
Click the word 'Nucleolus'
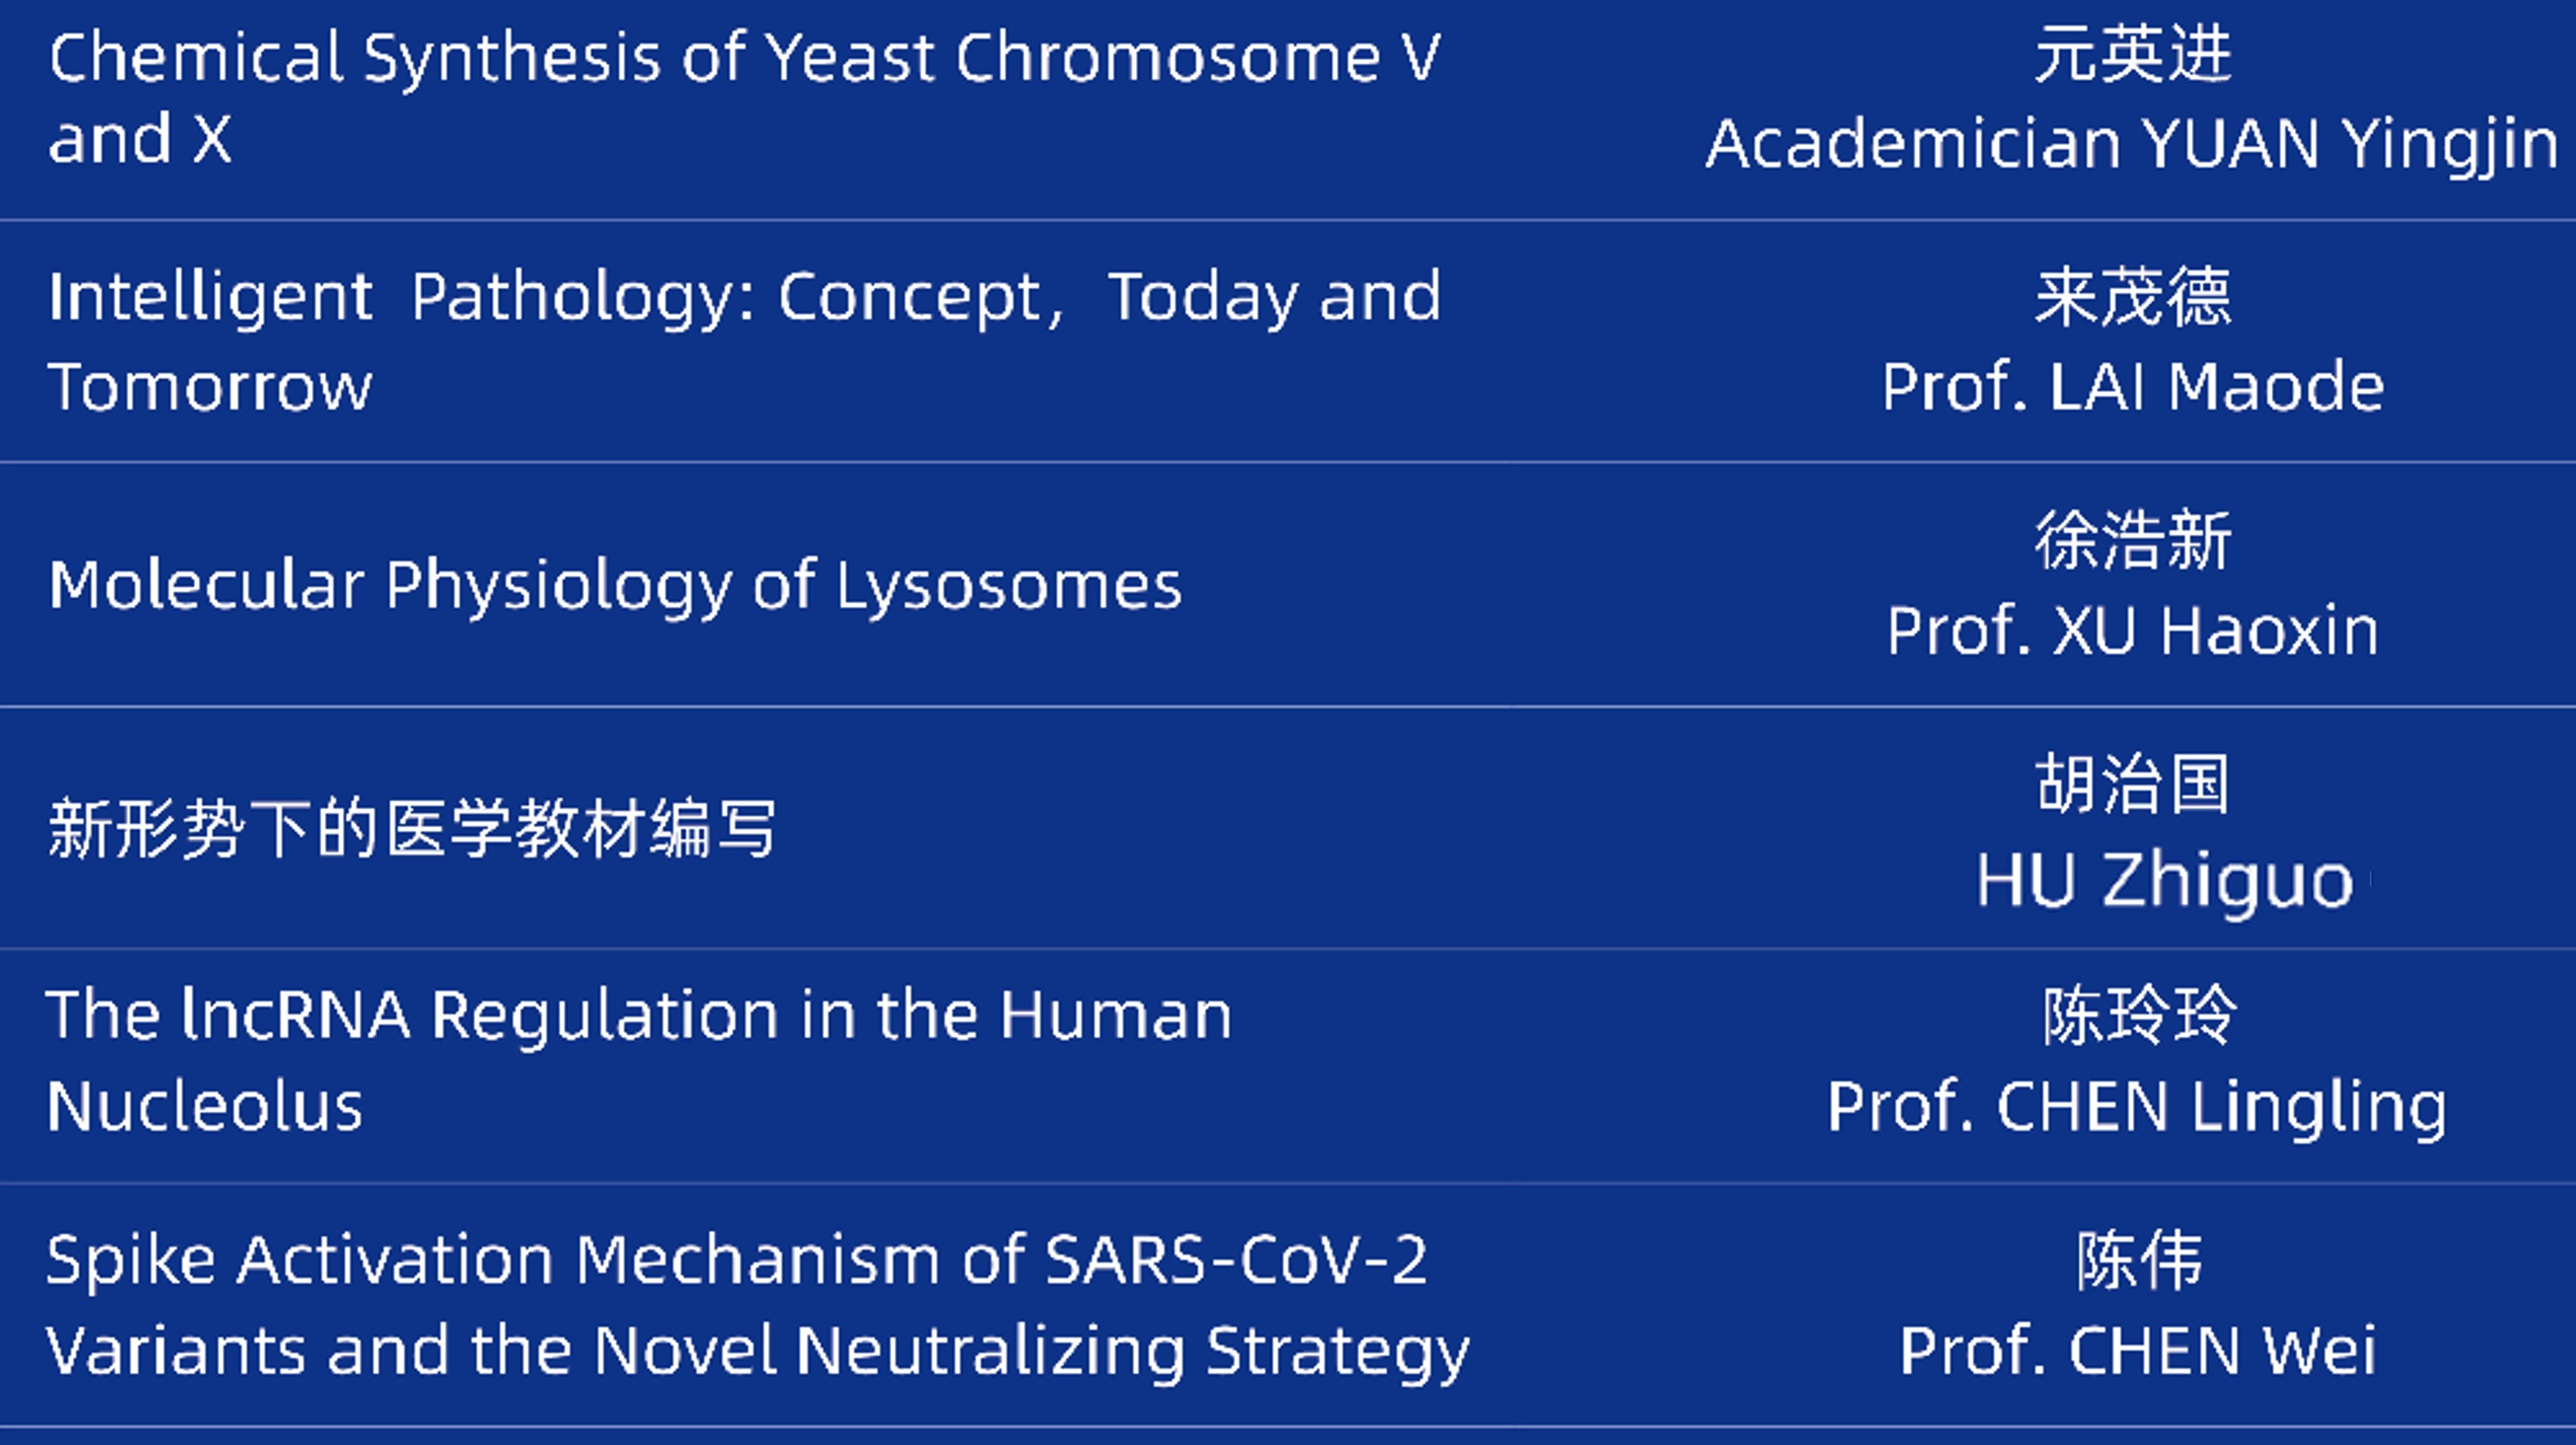click(204, 1107)
